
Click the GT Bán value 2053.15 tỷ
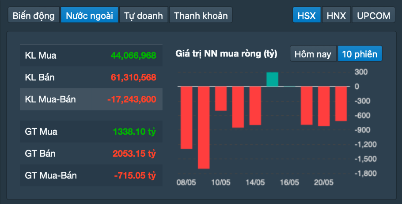(x=134, y=154)
